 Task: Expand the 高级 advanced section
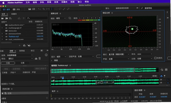click(x=52, y=60)
